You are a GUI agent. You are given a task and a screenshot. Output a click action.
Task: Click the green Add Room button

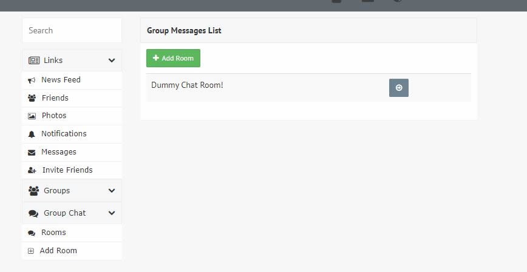[x=173, y=58]
